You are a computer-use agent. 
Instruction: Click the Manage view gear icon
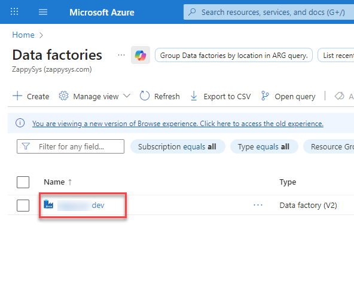[x=63, y=96]
